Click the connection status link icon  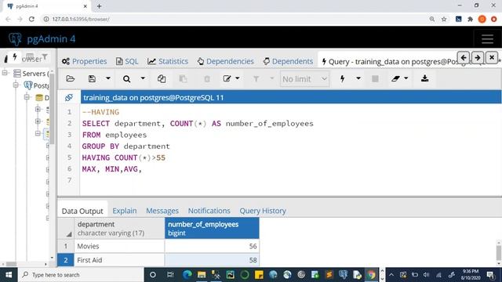click(x=69, y=97)
